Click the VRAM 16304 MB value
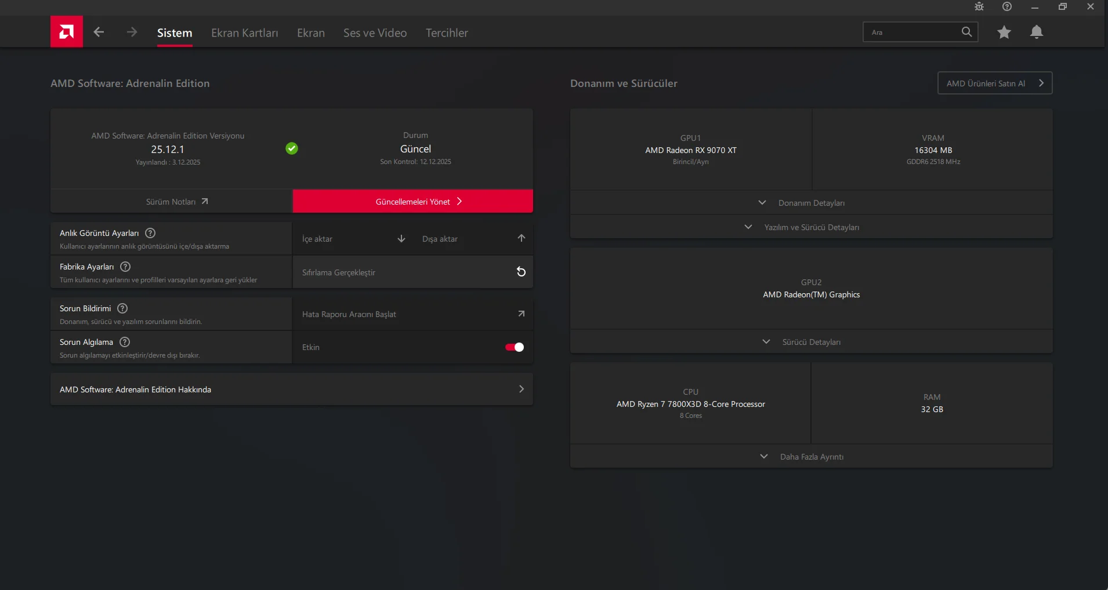1108x590 pixels. [933, 150]
